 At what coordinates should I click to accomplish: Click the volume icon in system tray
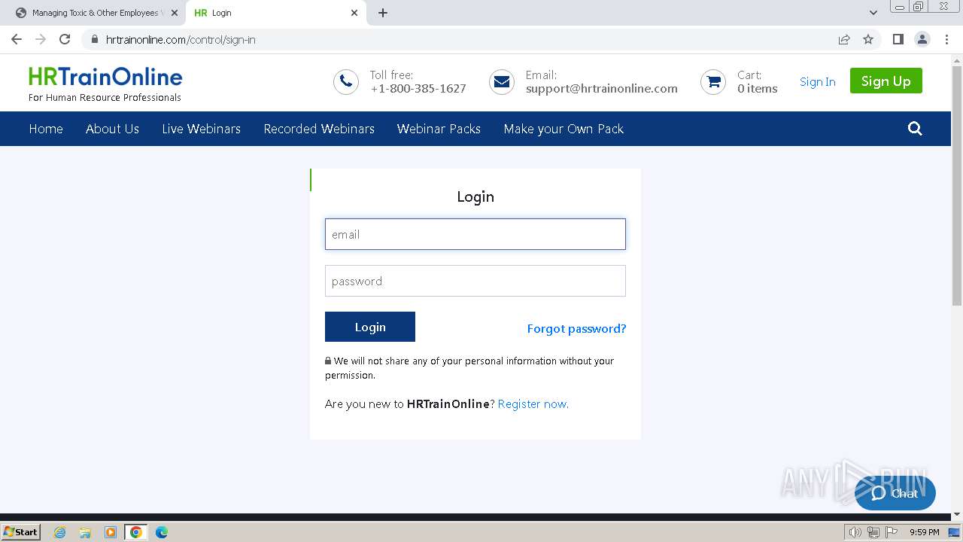(x=855, y=532)
